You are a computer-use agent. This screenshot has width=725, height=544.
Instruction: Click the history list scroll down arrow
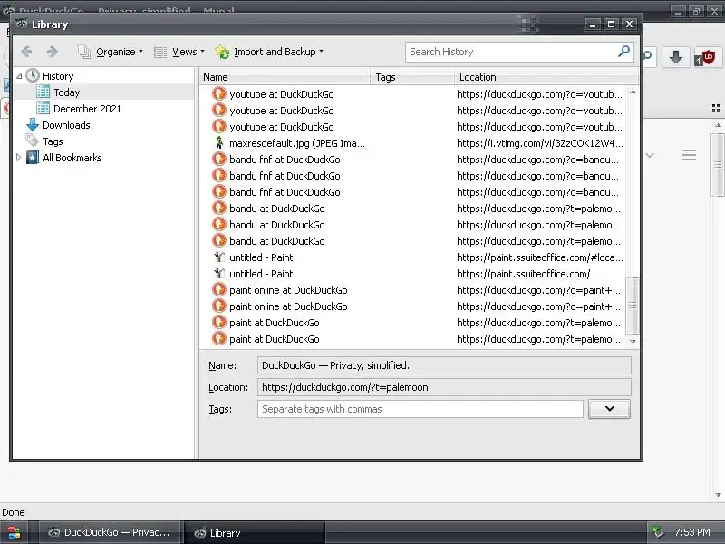(633, 342)
